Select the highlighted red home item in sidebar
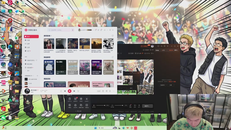Viewport: 231px width, 130px height. pos(31,36)
